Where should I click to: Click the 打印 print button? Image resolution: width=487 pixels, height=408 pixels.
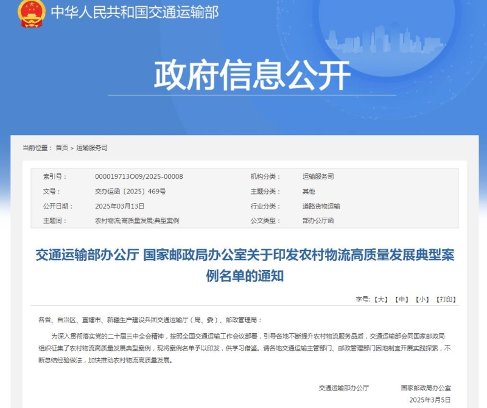point(446,299)
